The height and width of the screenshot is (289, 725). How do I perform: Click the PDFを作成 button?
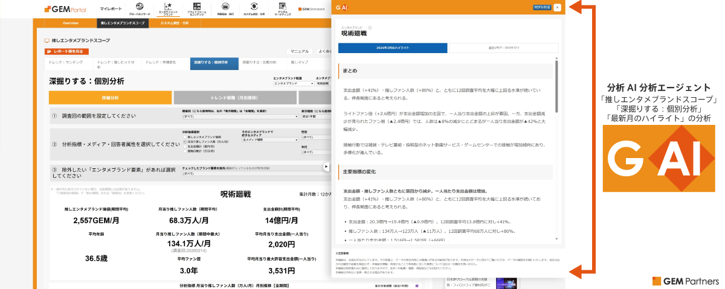pyautogui.click(x=542, y=7)
